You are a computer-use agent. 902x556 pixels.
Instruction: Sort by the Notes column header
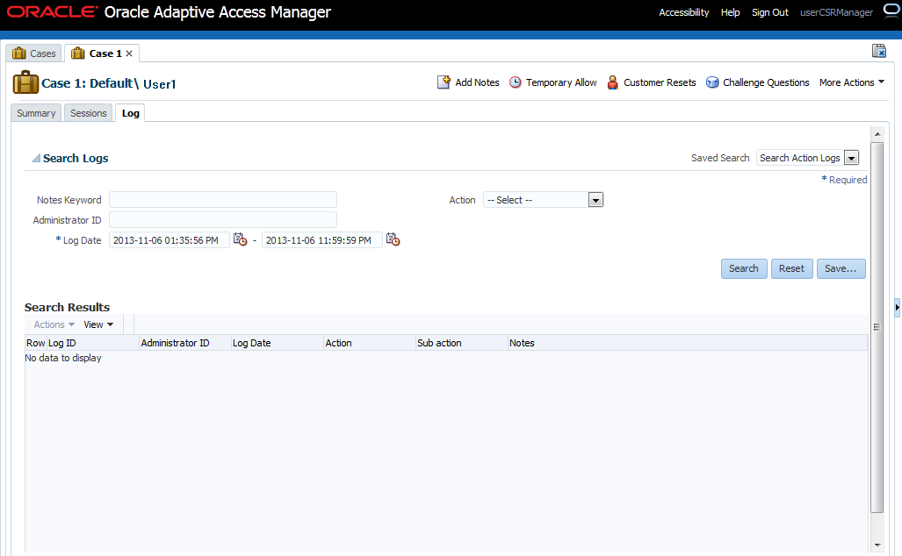point(688,342)
